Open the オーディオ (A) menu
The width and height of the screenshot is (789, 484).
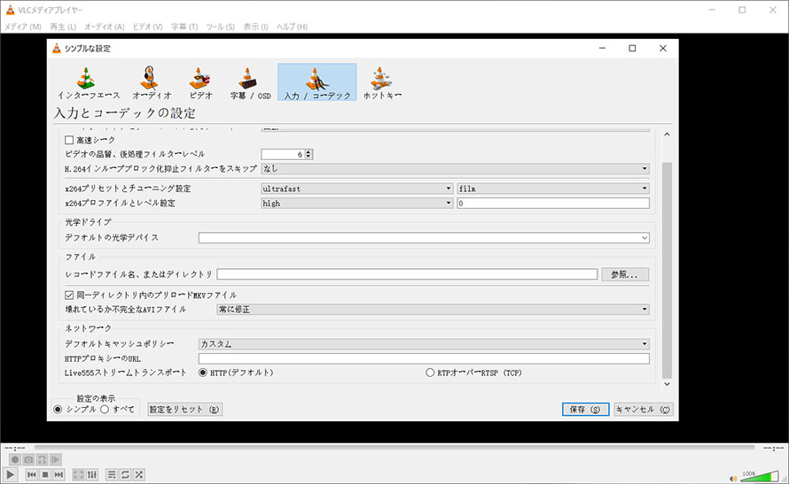[104, 27]
